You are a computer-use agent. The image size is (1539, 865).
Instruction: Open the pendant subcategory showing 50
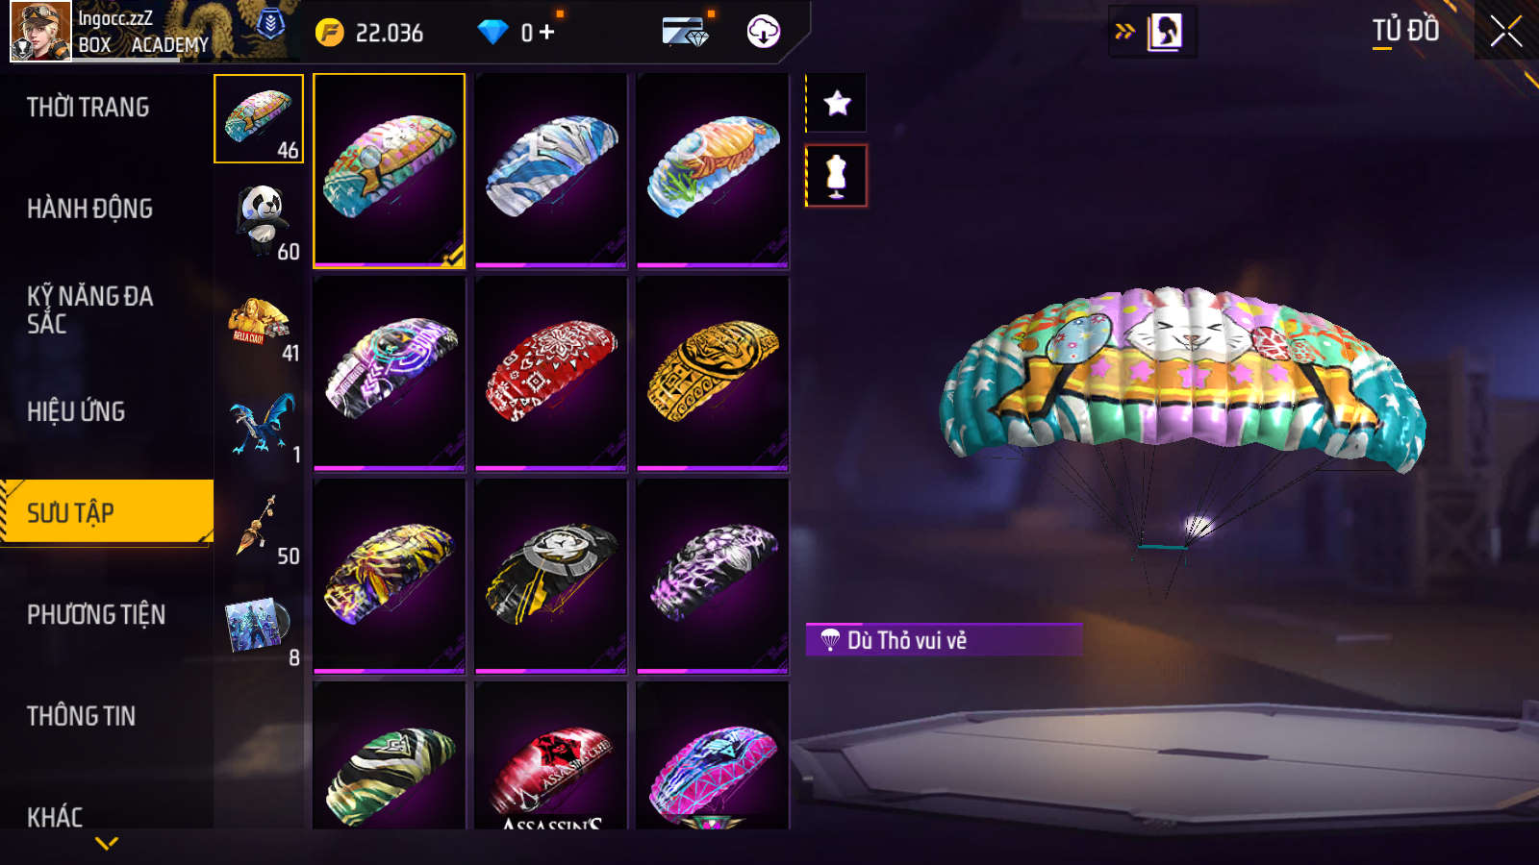263,527
